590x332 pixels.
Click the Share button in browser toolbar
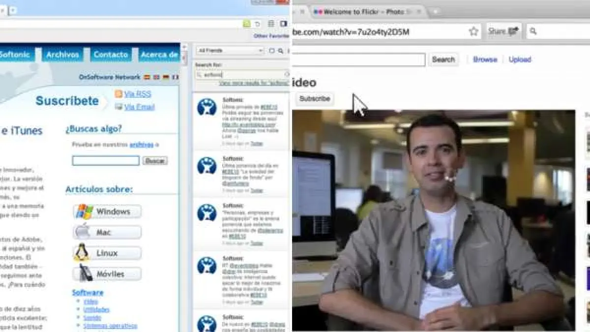(x=503, y=31)
